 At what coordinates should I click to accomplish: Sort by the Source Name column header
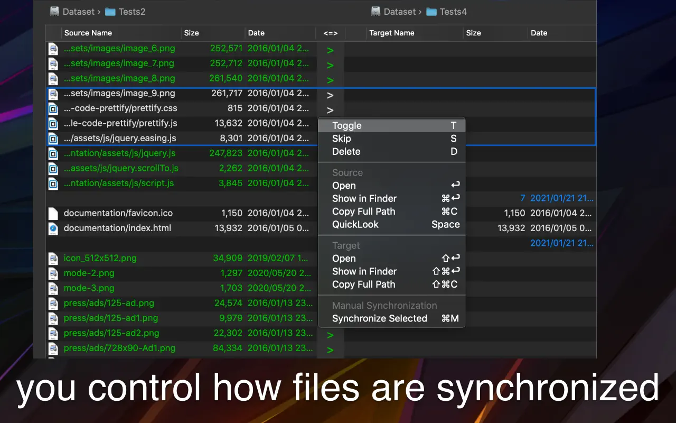[x=88, y=33]
